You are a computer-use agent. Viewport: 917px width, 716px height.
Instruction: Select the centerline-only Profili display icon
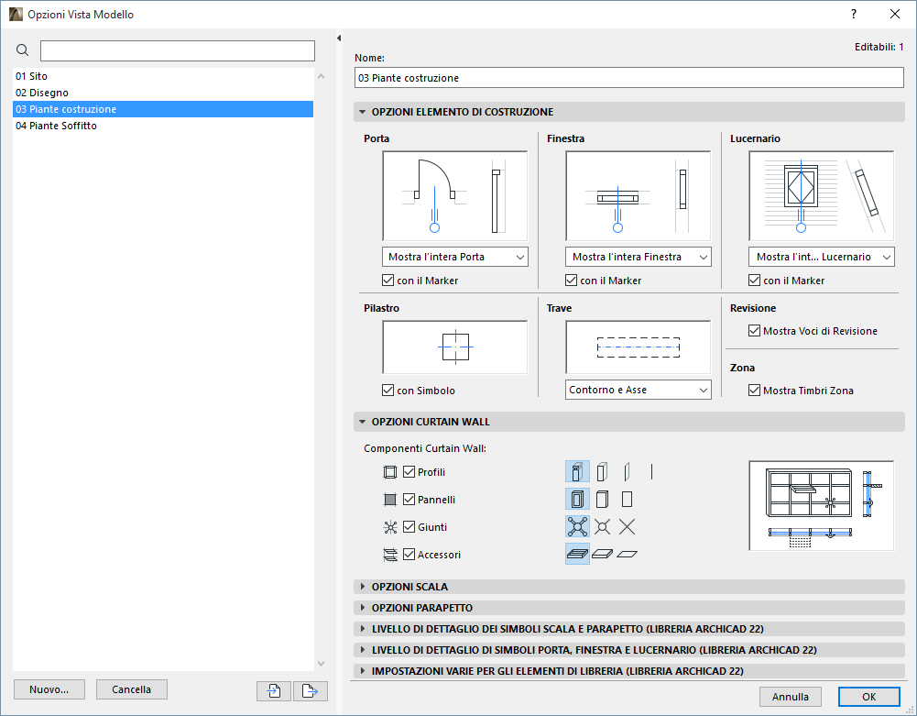tap(652, 471)
